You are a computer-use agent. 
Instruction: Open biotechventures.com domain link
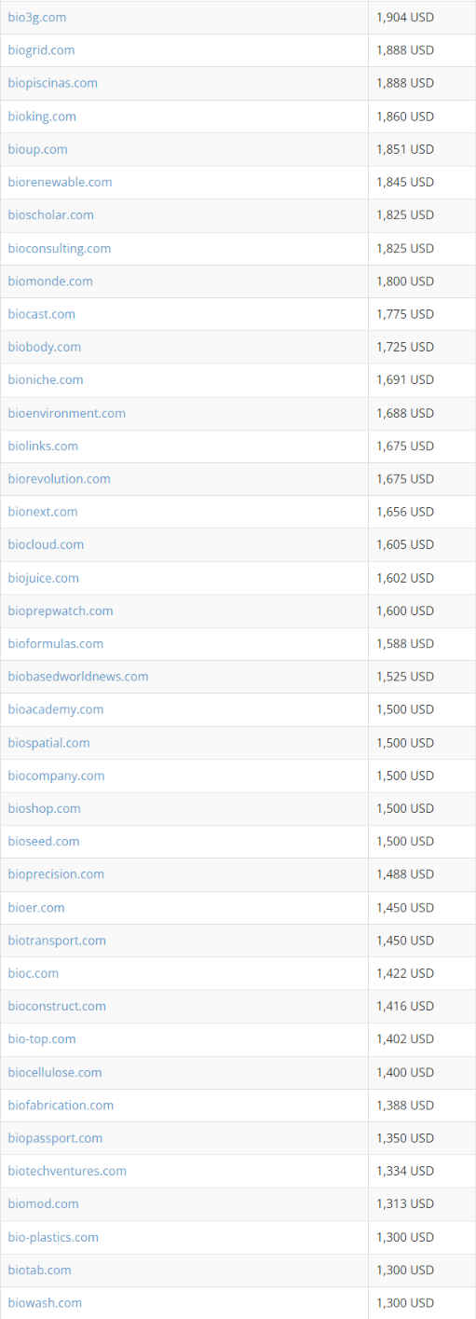tap(67, 1171)
